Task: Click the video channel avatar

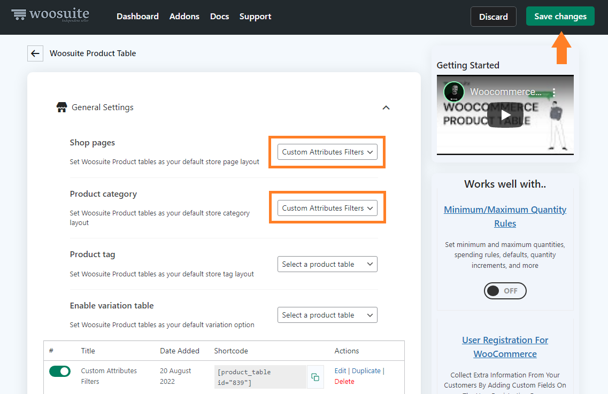Action: click(x=453, y=92)
